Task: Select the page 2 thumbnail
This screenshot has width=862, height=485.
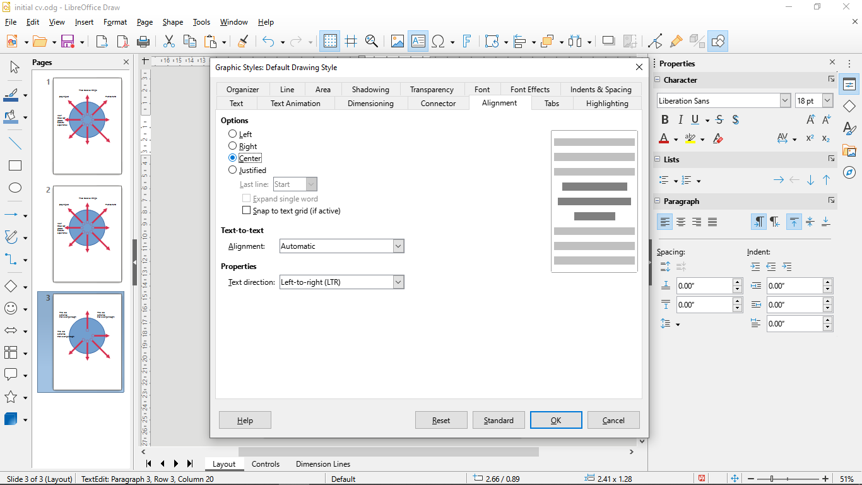Action: [87, 234]
